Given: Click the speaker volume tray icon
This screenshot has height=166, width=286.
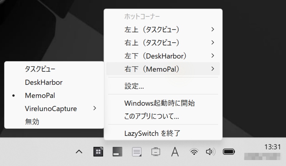Looking at the screenshot, I should tap(211, 152).
